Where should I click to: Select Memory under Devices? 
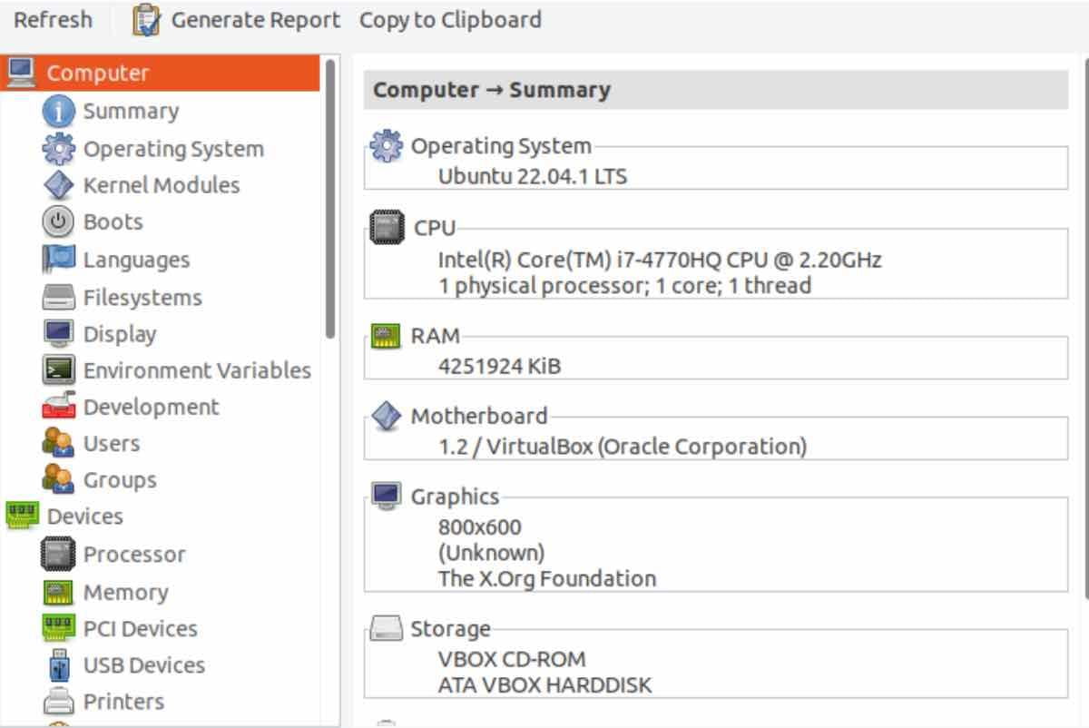(x=126, y=591)
